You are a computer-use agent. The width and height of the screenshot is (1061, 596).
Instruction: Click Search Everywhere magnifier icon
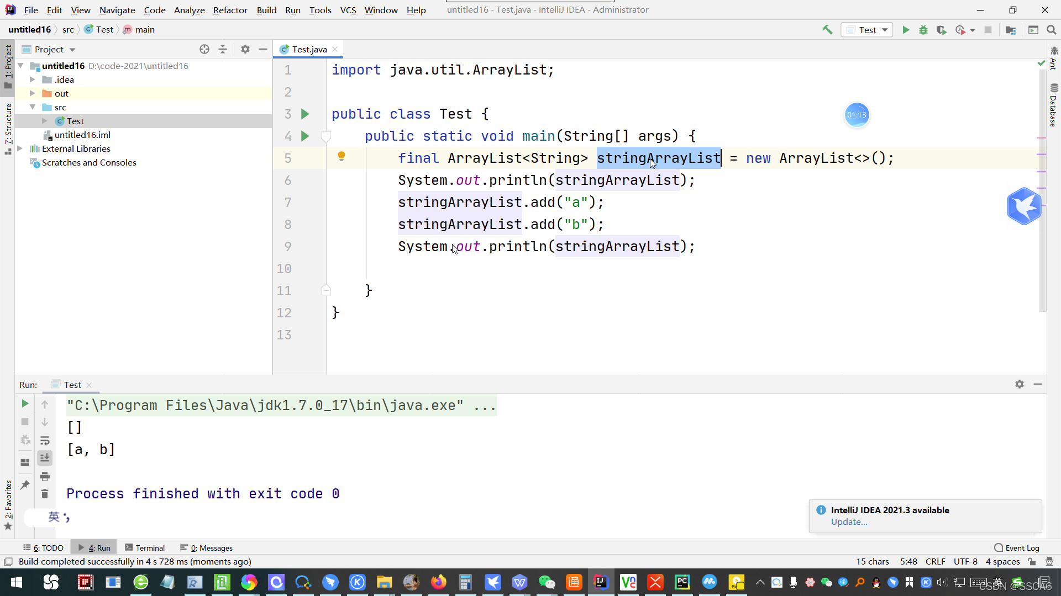[x=1052, y=30]
